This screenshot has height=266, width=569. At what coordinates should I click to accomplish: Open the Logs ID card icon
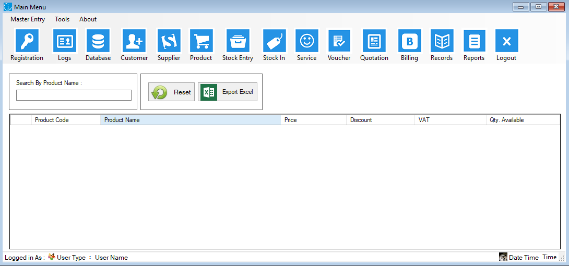coord(65,41)
